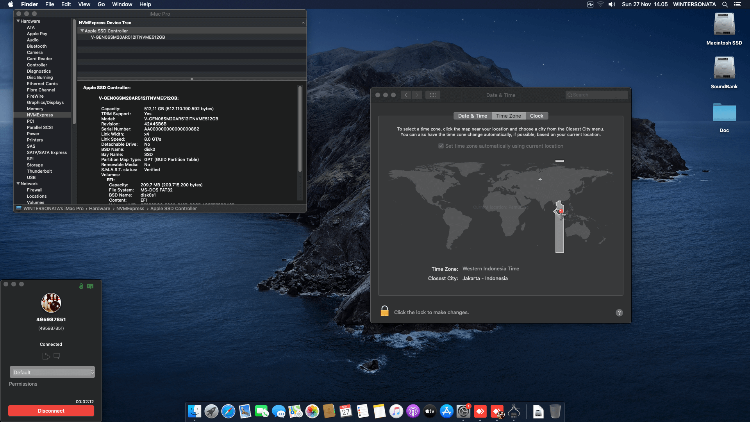Image resolution: width=750 pixels, height=422 pixels.
Task: Click the green lock security icon
Action: tap(81, 286)
